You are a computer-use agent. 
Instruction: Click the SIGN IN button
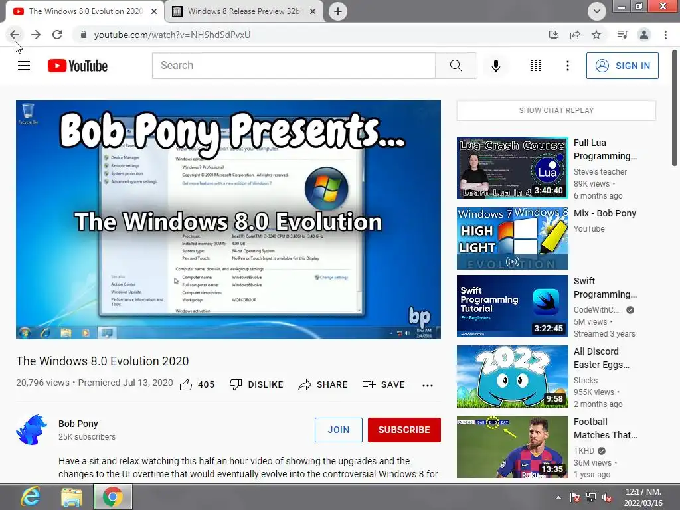coord(622,66)
